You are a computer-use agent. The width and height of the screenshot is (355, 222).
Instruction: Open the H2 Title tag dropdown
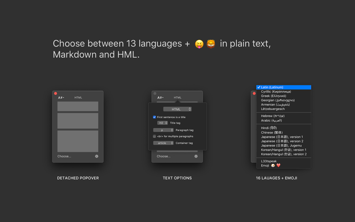tap(162, 123)
